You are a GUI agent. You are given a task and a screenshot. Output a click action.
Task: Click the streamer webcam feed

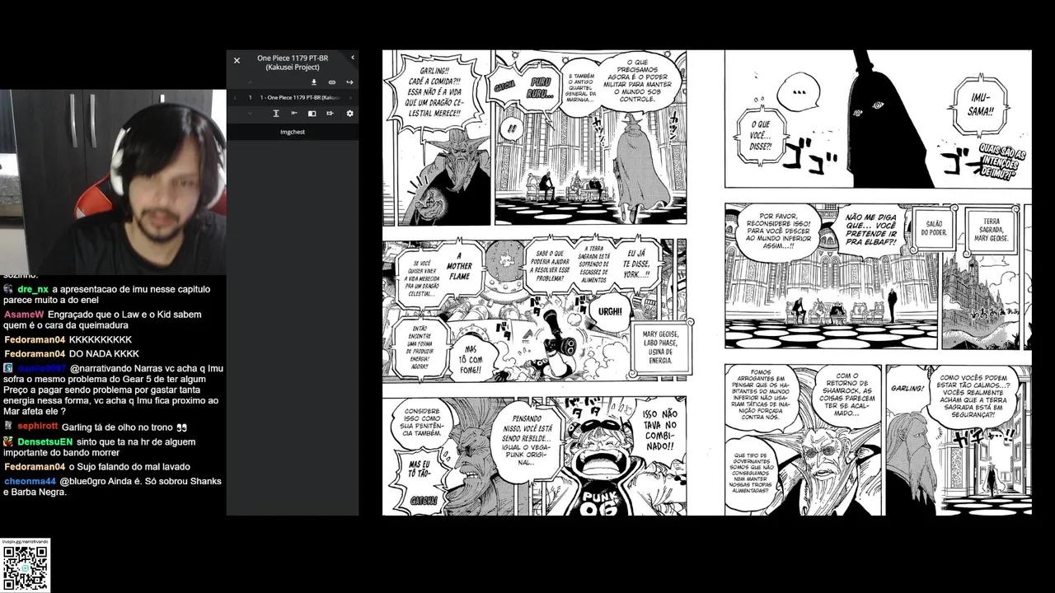(x=113, y=182)
